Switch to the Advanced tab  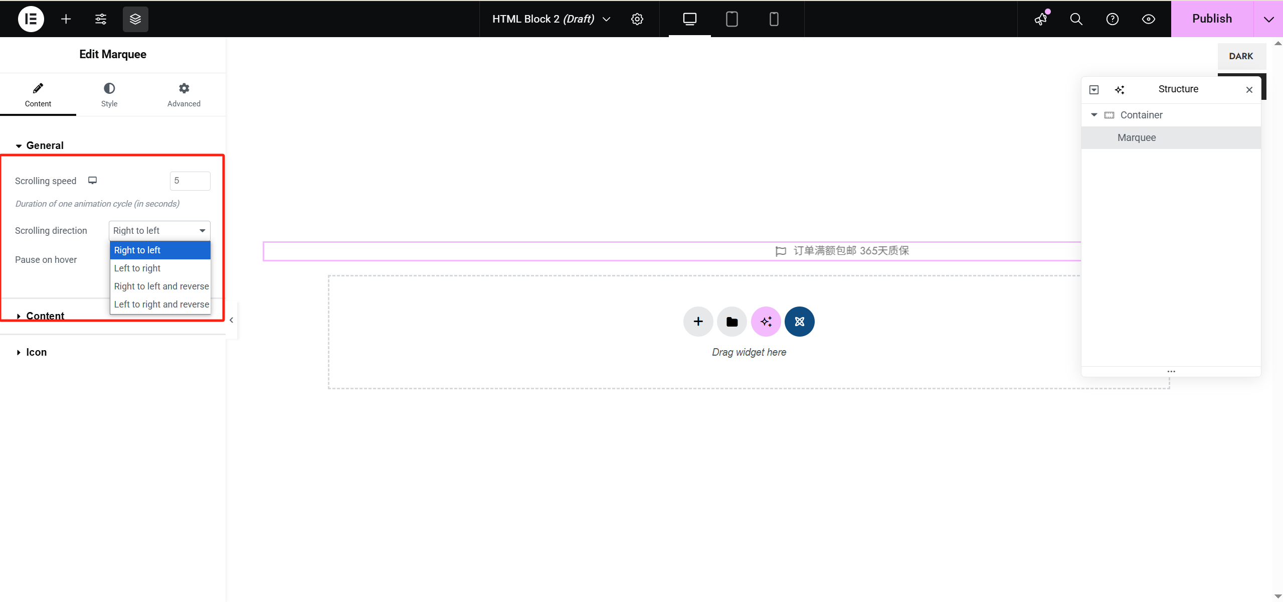[184, 94]
